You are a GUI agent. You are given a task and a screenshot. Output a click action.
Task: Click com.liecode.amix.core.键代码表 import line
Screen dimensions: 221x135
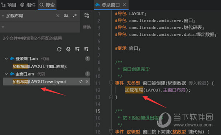[159, 28]
